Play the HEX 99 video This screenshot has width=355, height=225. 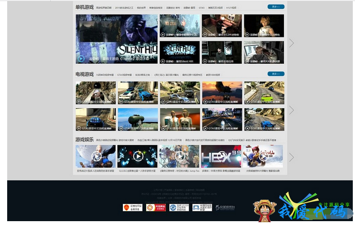click(x=221, y=156)
